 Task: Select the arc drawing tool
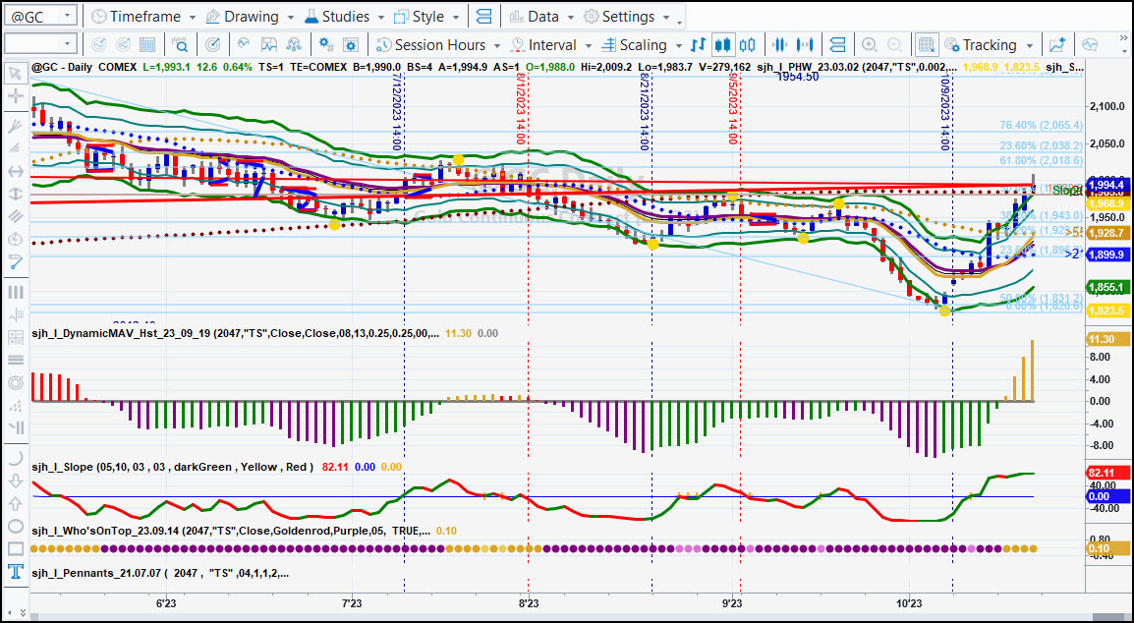[x=15, y=458]
